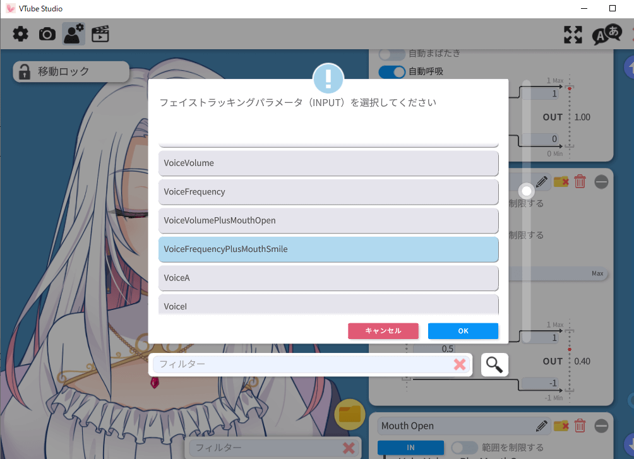This screenshot has width=634, height=459.
Task: Toggle the 移動ロック lock button
Action: click(x=71, y=71)
